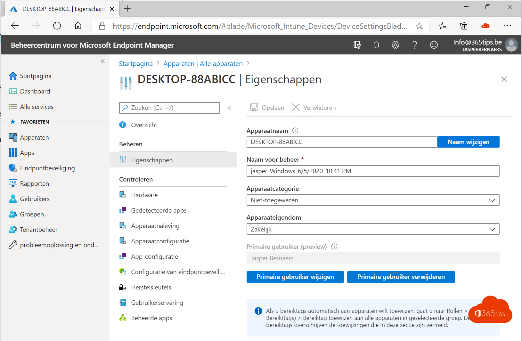Viewport: 522px width, 341px height.
Task: Click Primaire gebruiker verwijderen
Action: [x=401, y=277]
